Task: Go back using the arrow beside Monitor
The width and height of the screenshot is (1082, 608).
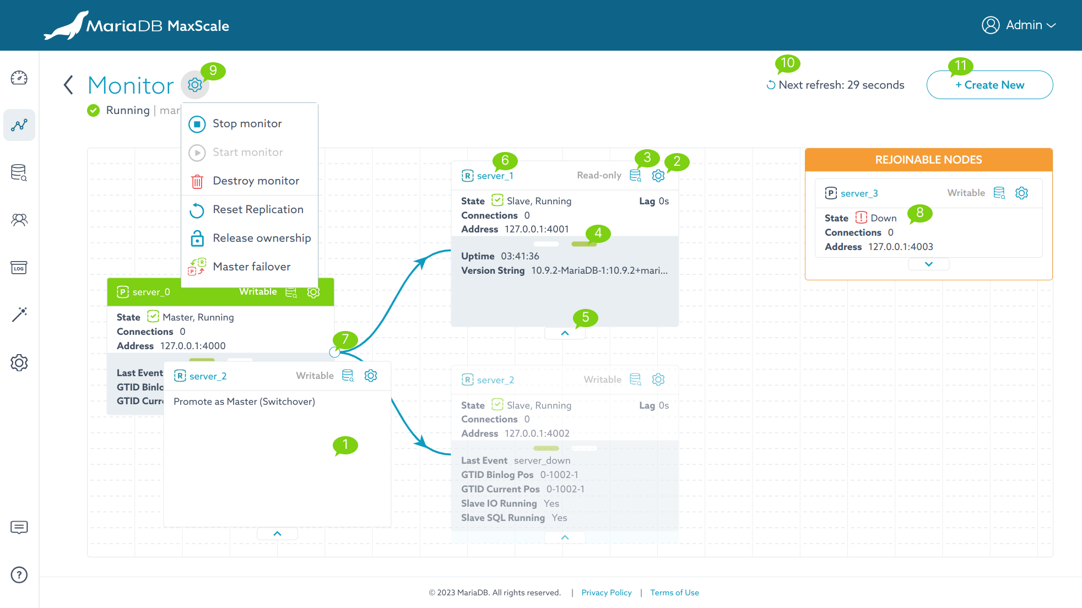Action: pos(68,85)
